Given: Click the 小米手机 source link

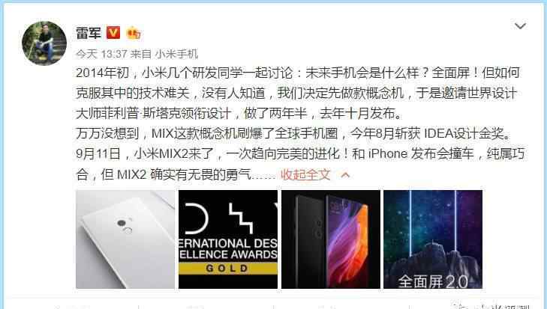Looking at the screenshot, I should pos(176,54).
